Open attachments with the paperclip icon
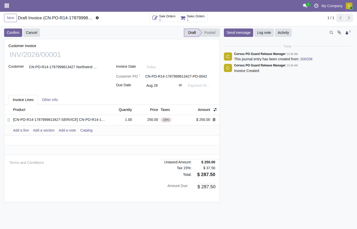The width and height of the screenshot is (357, 229). [x=339, y=33]
